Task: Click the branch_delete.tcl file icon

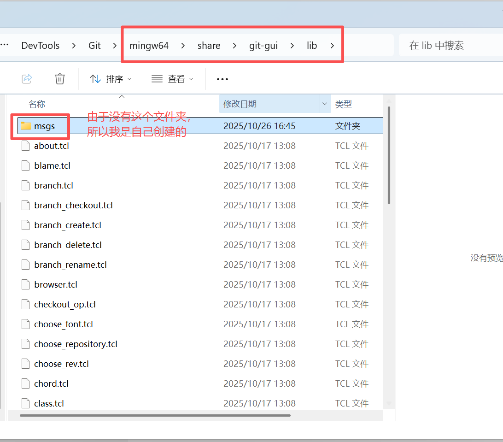Action: pyautogui.click(x=26, y=245)
